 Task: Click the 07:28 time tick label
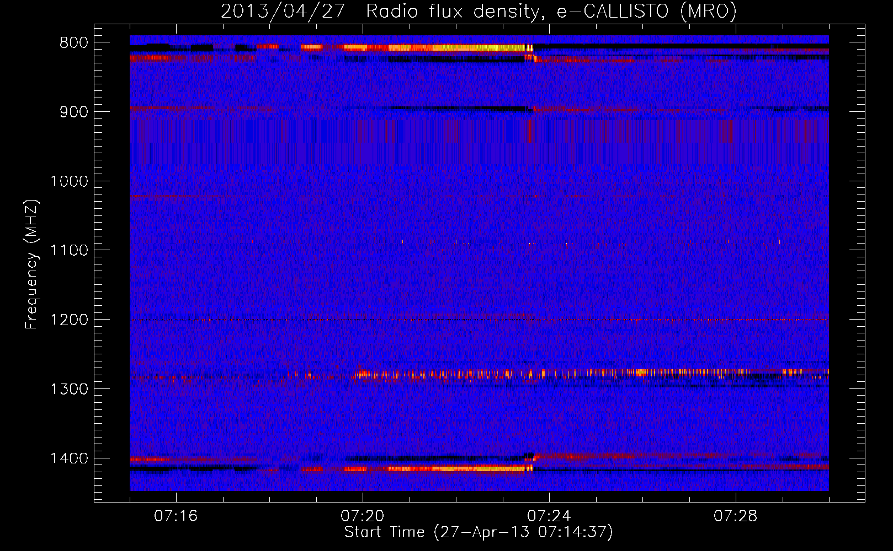coord(736,516)
